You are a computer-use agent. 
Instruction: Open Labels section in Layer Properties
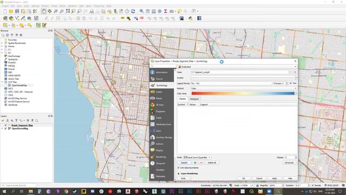[162, 92]
